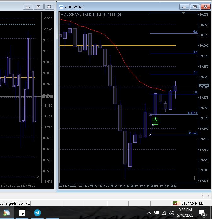Close the AUDJPY,M1 chart window

[205, 7]
